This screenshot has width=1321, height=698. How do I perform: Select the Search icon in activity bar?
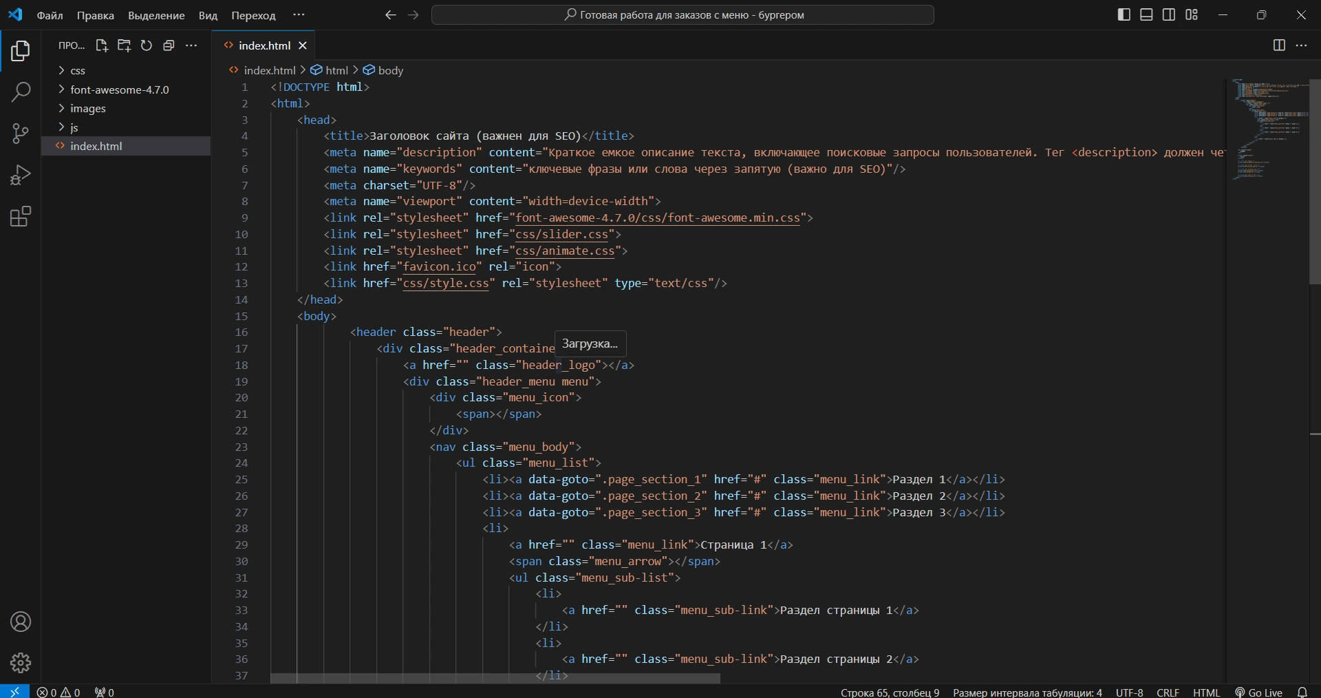pyautogui.click(x=20, y=92)
